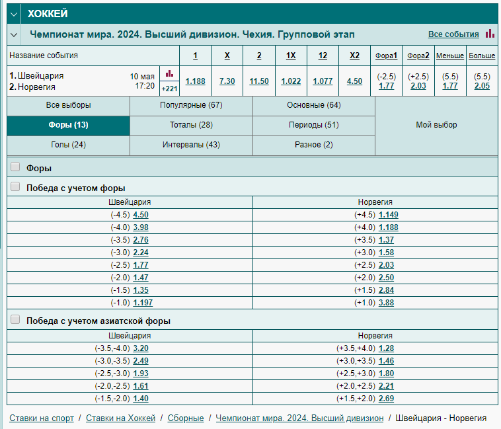Viewport: 501px width, 429px height.
Task: Pick Меньше (5.5) odds in header row
Action: pos(450,86)
